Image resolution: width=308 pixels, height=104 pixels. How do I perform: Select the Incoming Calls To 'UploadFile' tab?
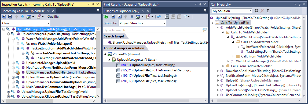tap(24, 11)
